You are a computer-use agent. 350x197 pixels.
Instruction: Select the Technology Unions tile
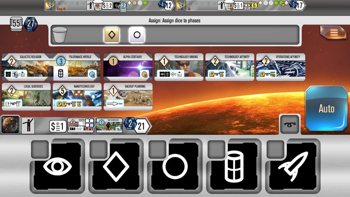tap(179, 67)
